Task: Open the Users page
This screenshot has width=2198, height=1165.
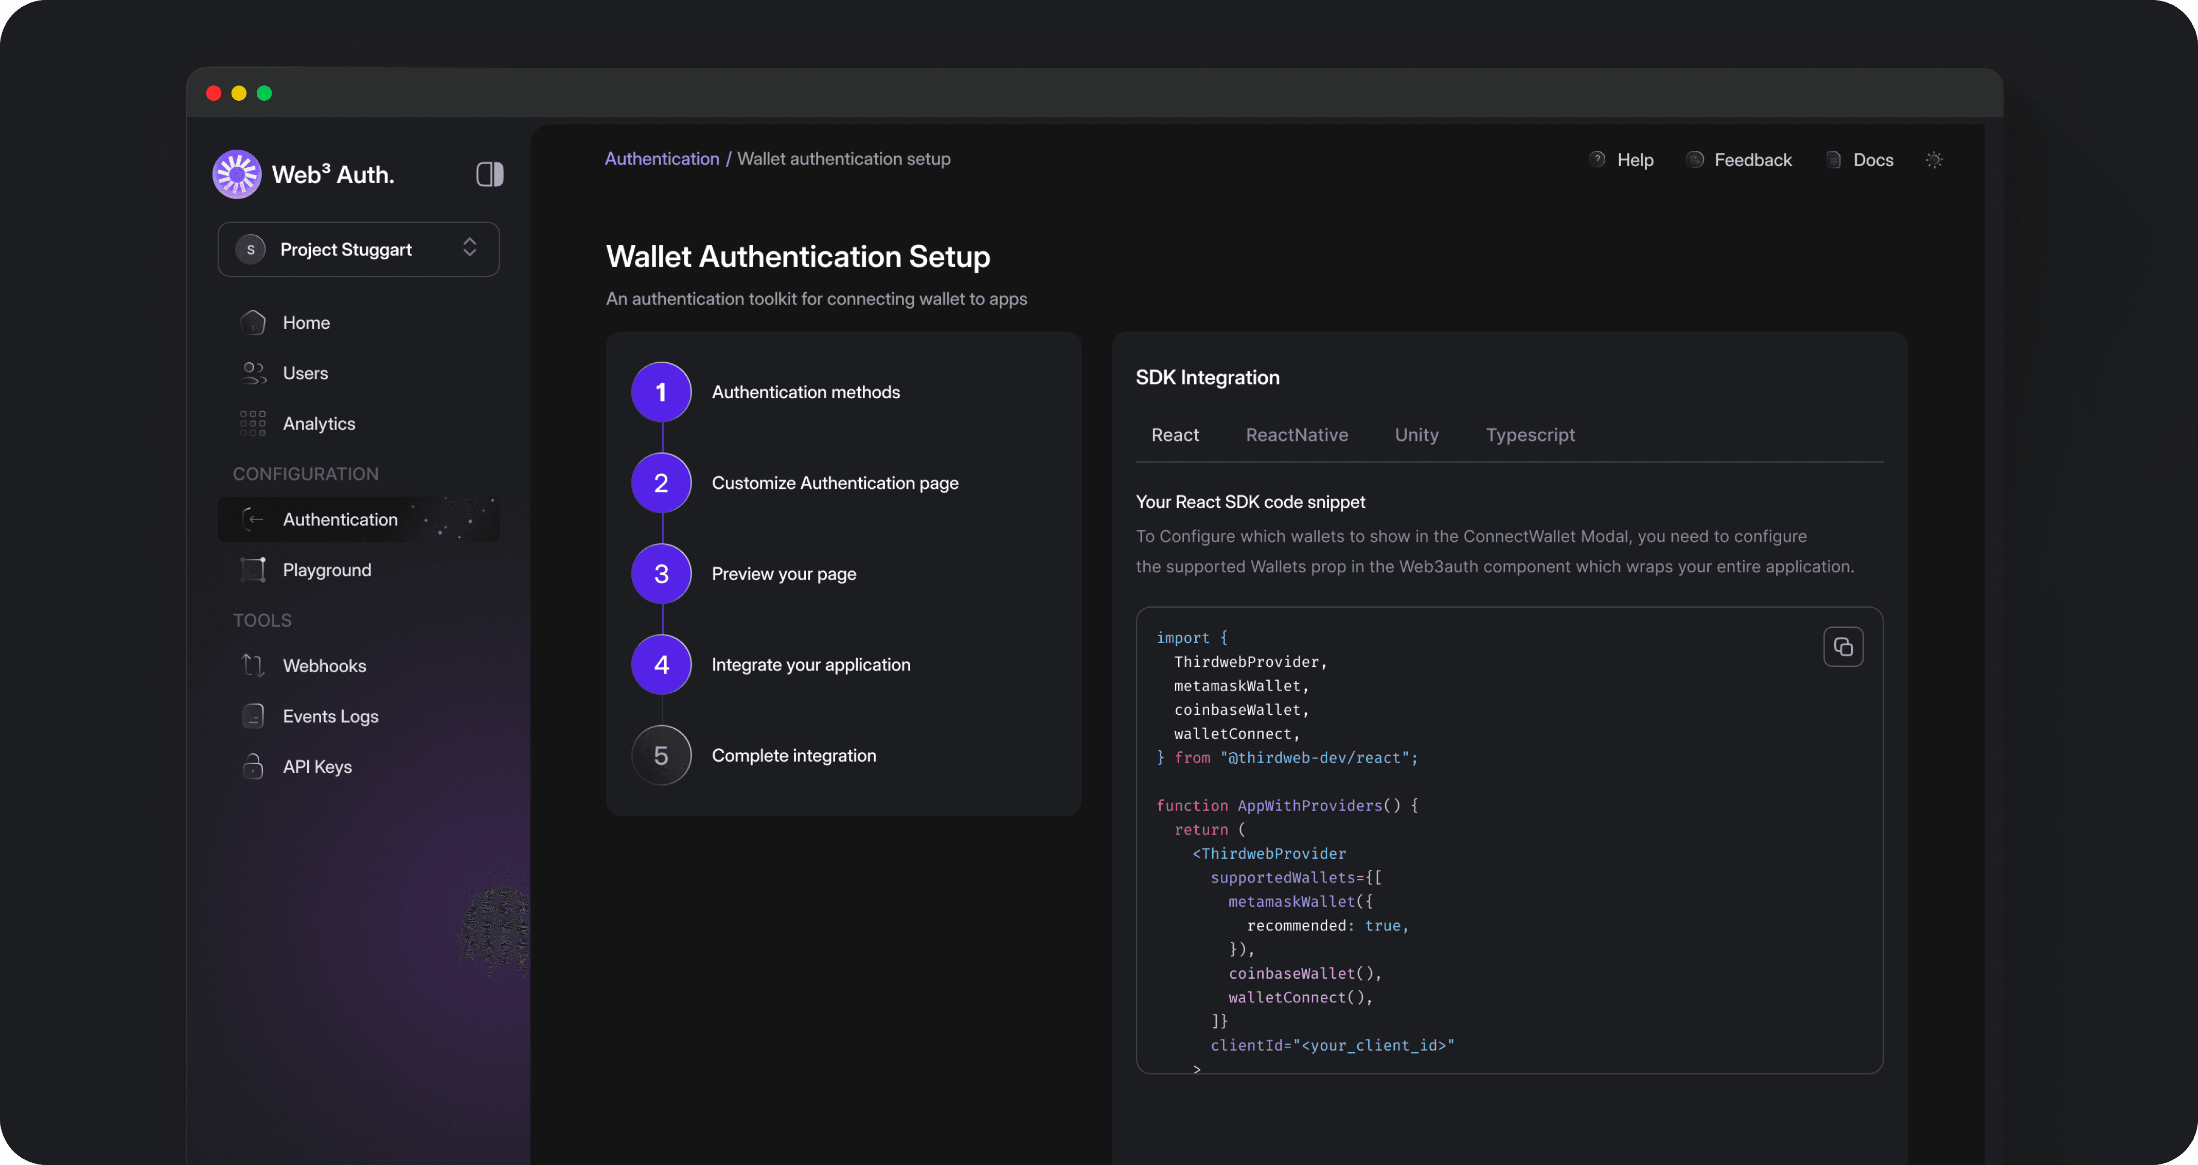Action: pos(306,373)
